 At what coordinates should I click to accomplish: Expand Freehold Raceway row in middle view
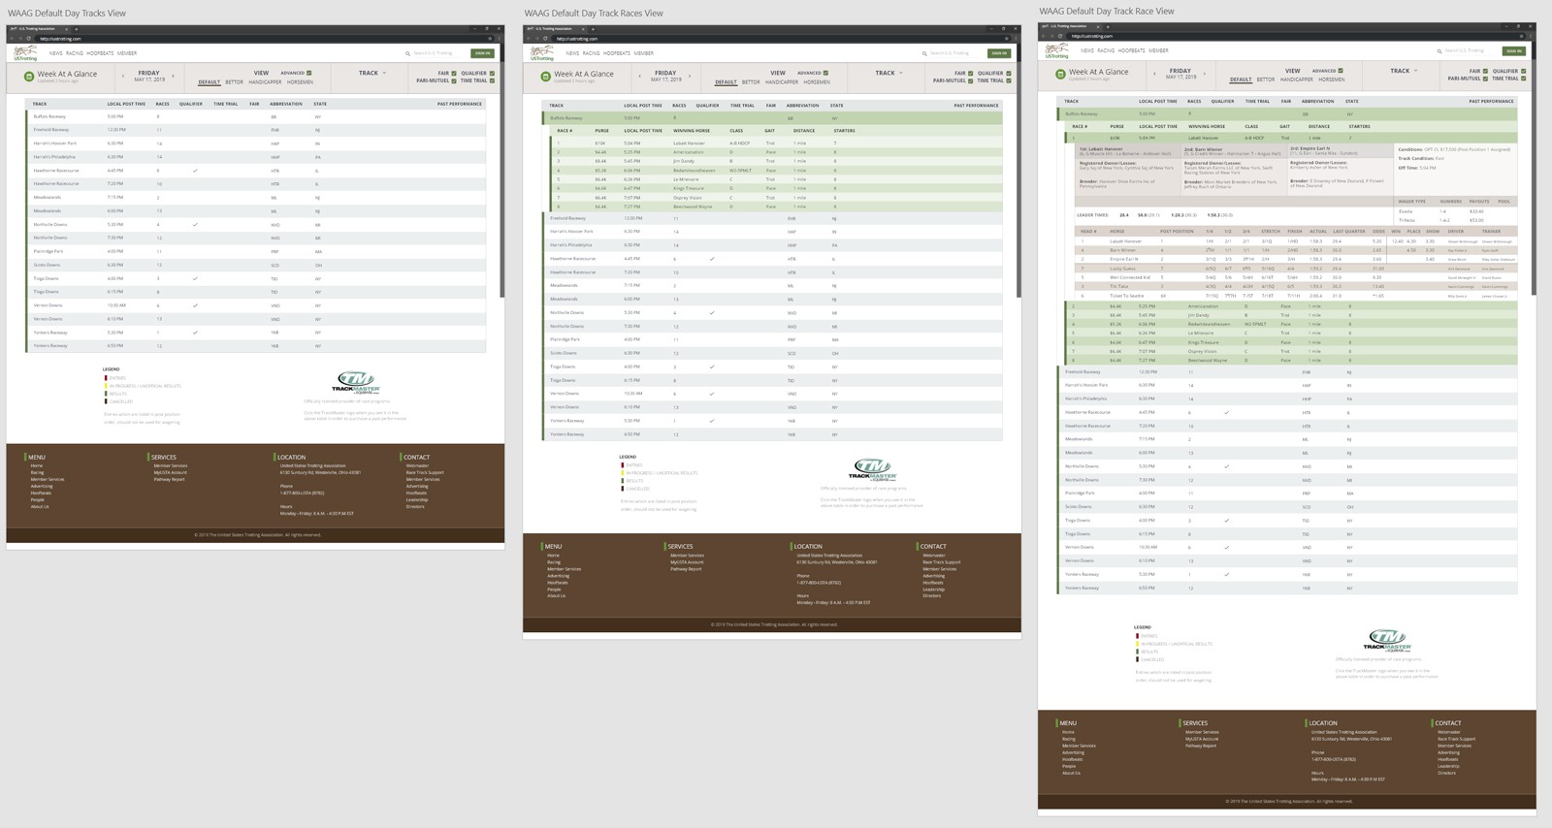568,218
